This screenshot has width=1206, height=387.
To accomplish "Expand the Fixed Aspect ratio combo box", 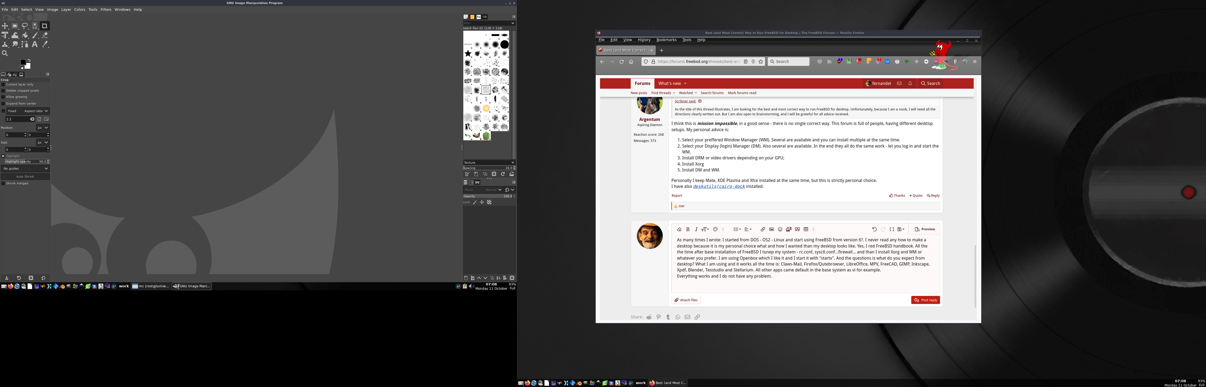I will coord(36,111).
